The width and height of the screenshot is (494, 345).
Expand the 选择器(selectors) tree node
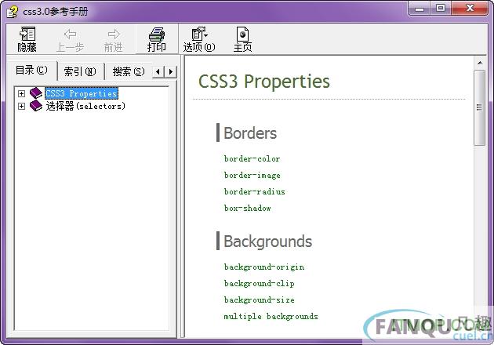(21, 106)
